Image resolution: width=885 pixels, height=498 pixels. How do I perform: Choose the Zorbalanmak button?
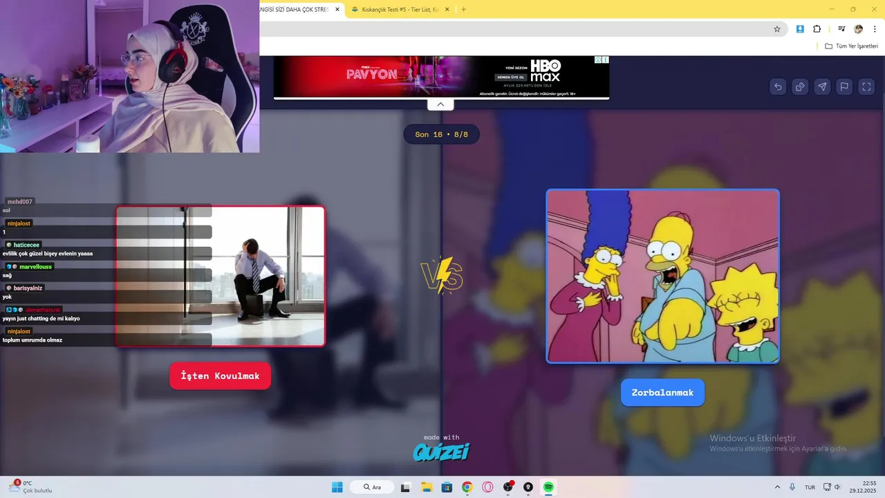click(662, 392)
